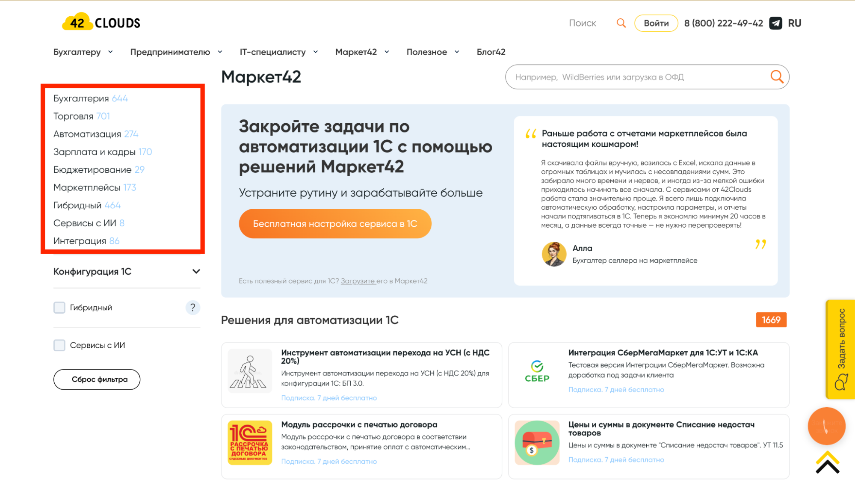
Task: Click the Маркет42 search field magnifier icon
Action: [x=777, y=77]
